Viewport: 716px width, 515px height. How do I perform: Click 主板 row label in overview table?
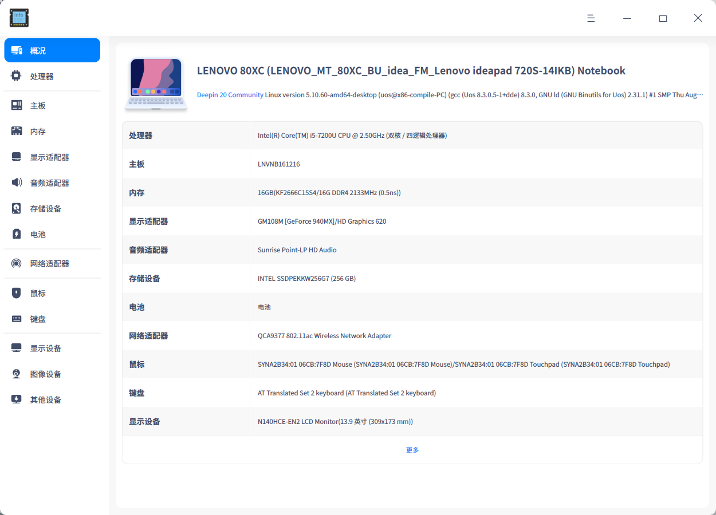[x=136, y=164]
